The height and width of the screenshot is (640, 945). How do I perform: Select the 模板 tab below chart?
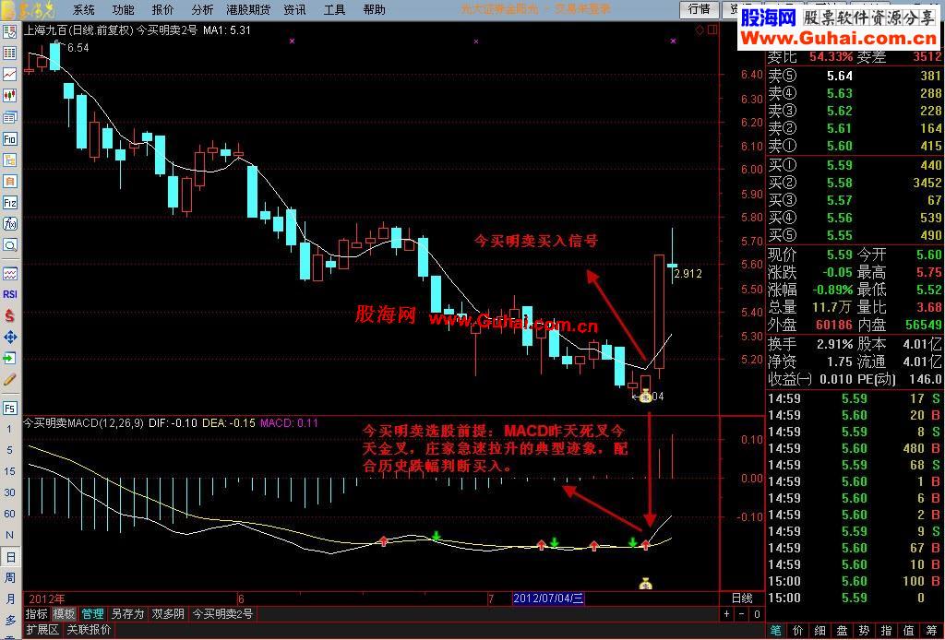[x=64, y=614]
